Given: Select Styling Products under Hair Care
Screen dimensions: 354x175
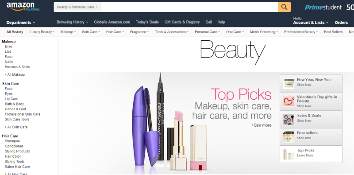Looking at the screenshot, I should point(17,151).
